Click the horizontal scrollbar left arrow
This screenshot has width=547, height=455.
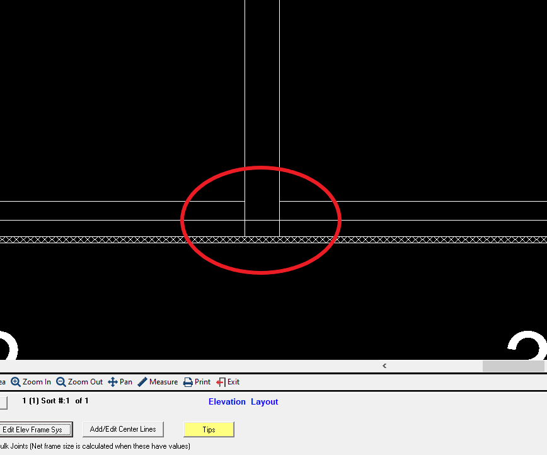[x=384, y=366]
